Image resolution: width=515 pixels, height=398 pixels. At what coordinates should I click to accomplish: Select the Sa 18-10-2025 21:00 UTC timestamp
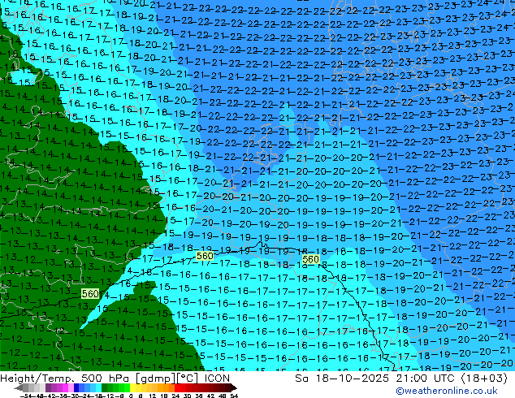tap(401, 379)
